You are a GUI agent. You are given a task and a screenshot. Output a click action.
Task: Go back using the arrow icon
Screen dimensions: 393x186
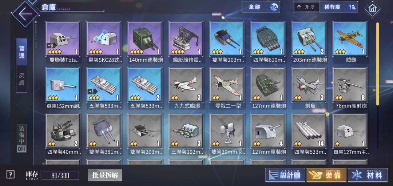25,13
